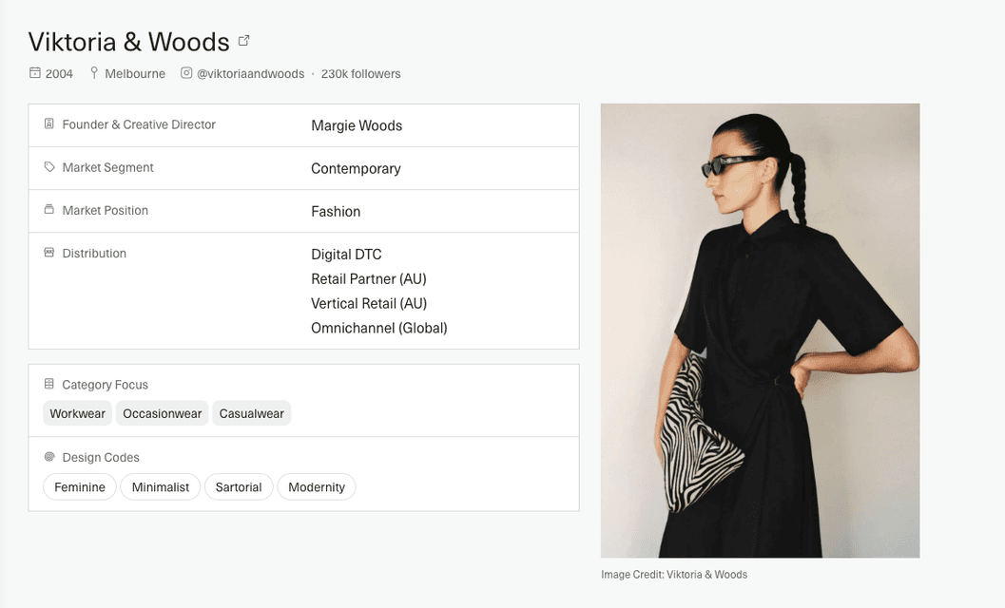The width and height of the screenshot is (1005, 608).
Task: Toggle the Minimalist design code pill
Action: [160, 486]
